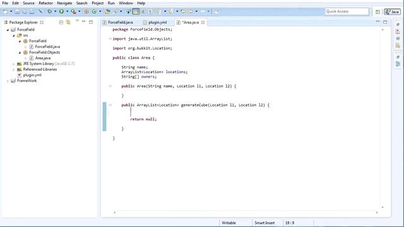Close the Area.java tab
This screenshot has height=227, width=404.
203,23
